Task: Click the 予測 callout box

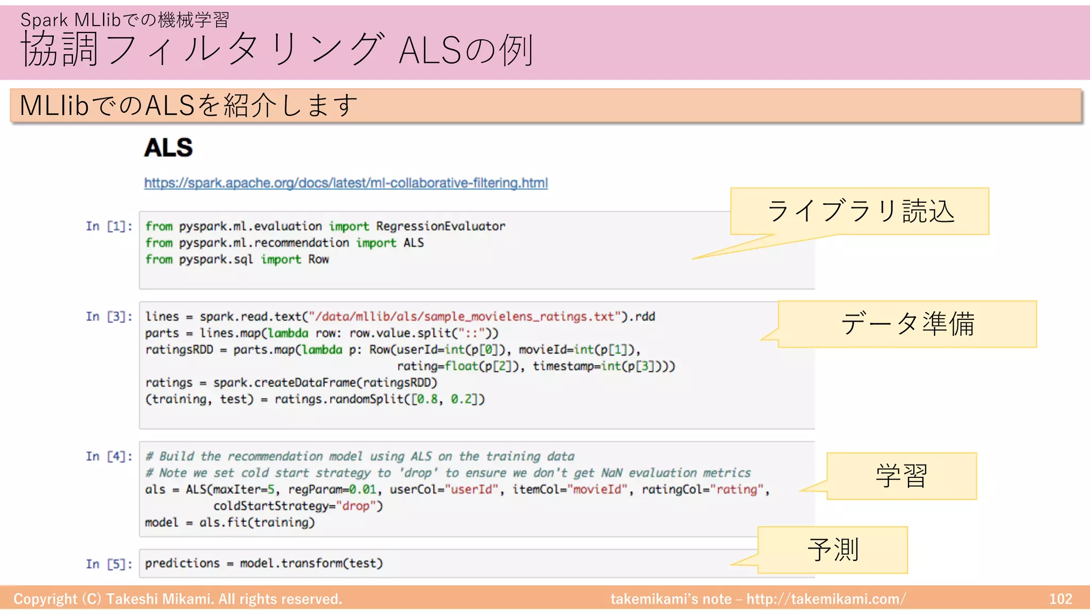Action: click(832, 550)
